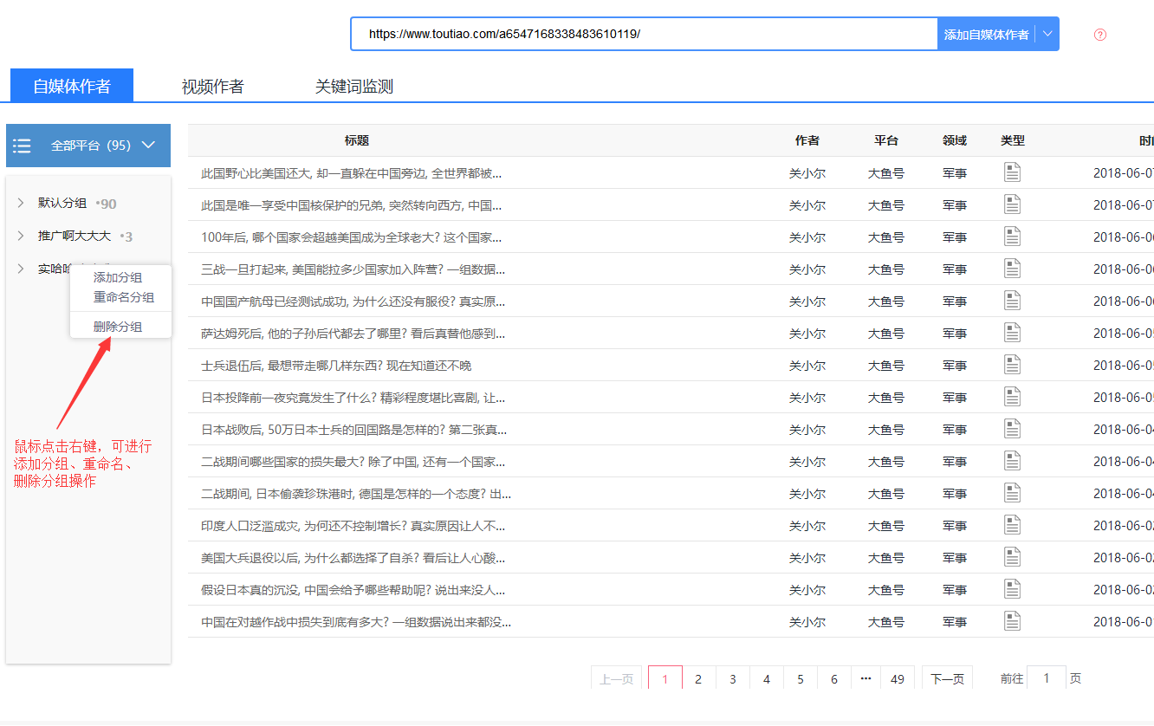The image size is (1154, 726).
Task: Click the 前往 page number input
Action: [x=1047, y=678]
